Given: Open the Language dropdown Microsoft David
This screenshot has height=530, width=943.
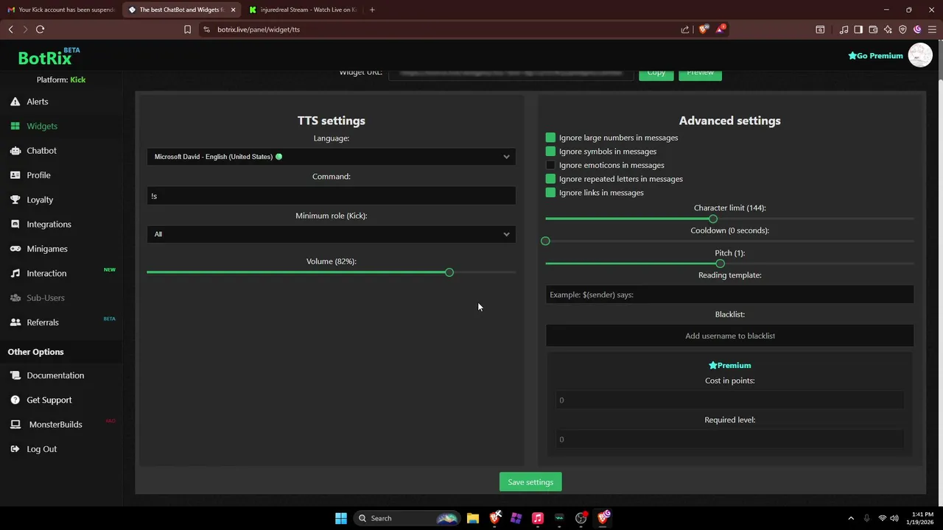Looking at the screenshot, I should pos(332,157).
